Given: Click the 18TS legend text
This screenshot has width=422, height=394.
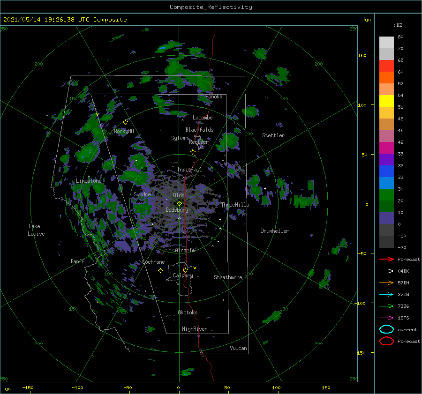Looking at the screenshot, I should [x=403, y=318].
